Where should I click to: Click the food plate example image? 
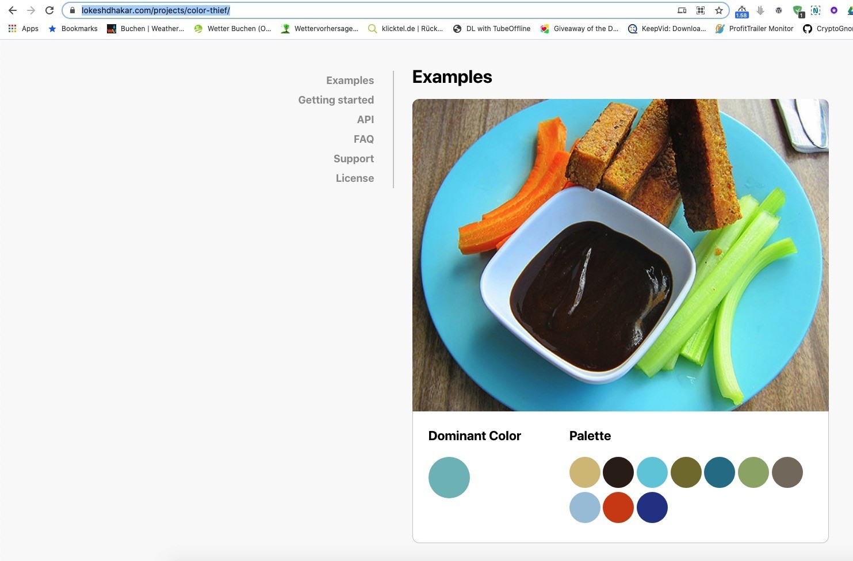(621, 255)
